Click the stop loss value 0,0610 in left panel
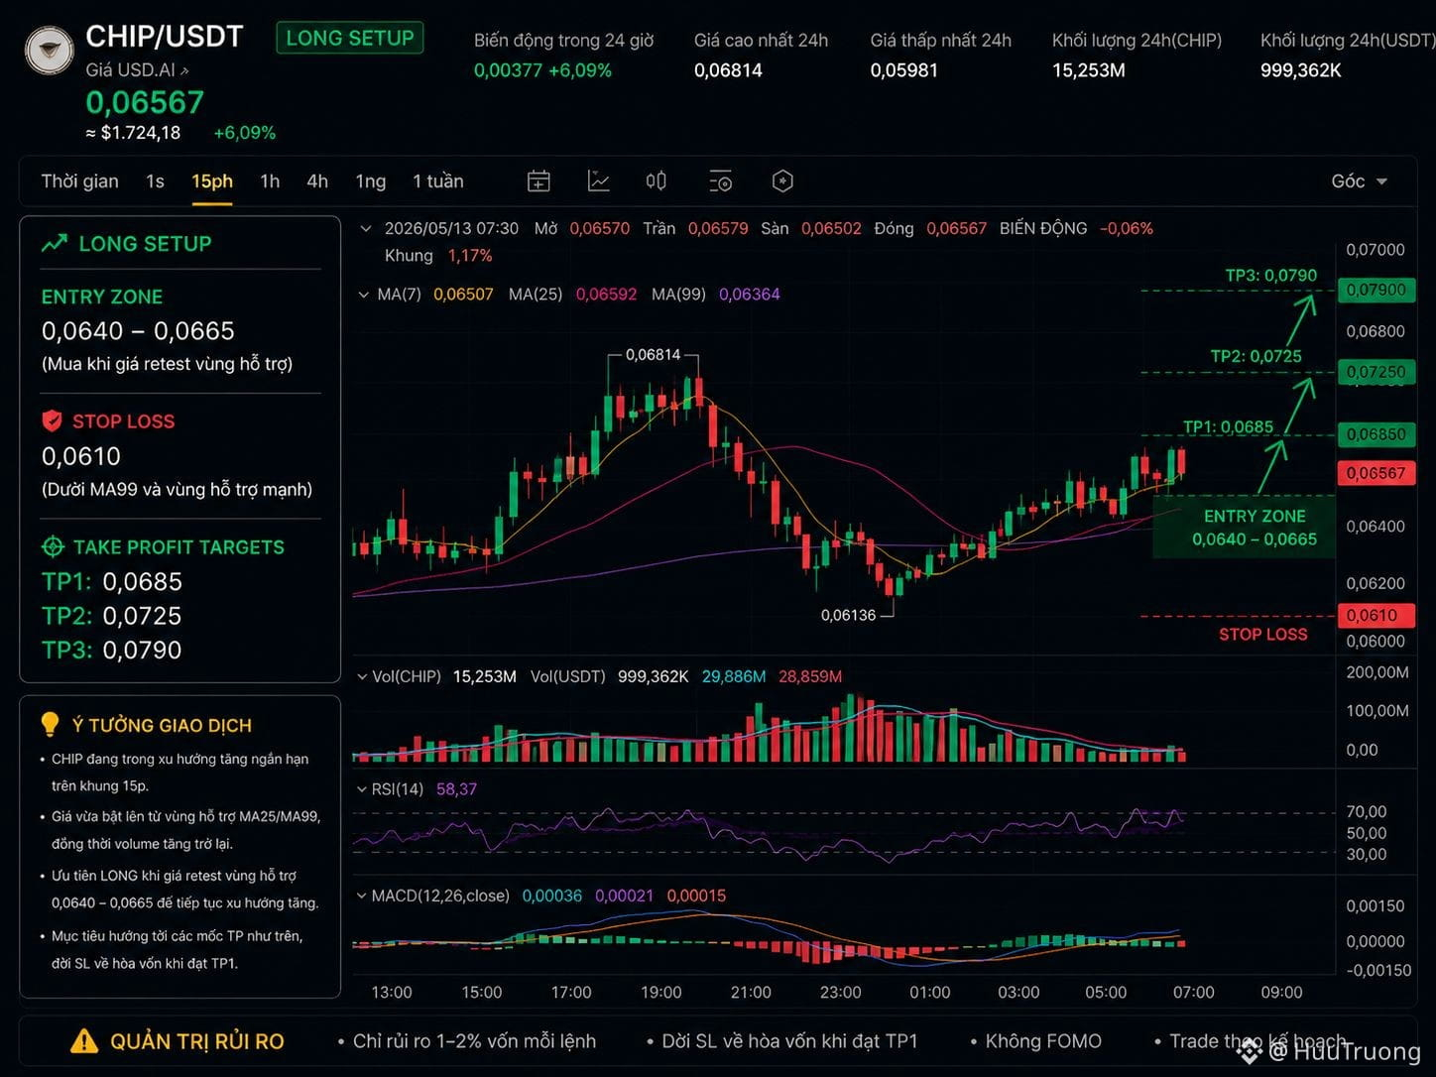Viewport: 1436px width, 1077px height. click(x=80, y=456)
